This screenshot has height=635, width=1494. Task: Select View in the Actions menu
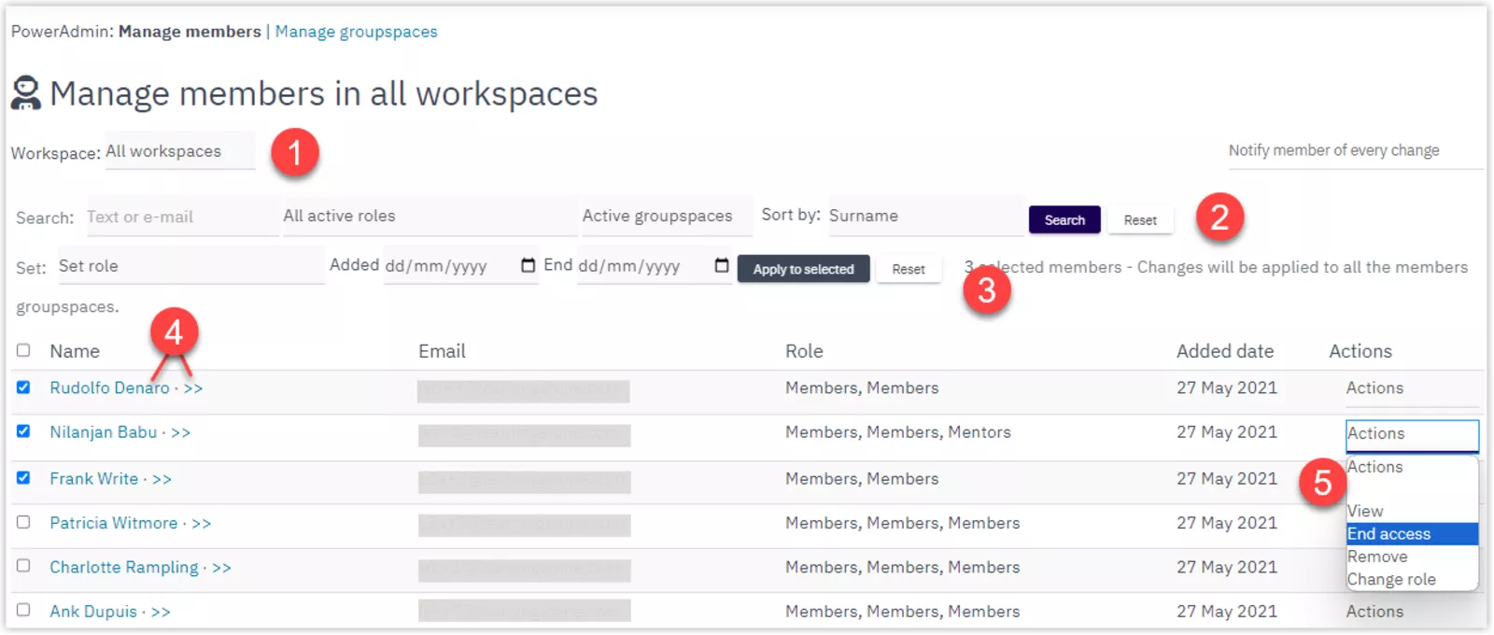pyautogui.click(x=1412, y=511)
